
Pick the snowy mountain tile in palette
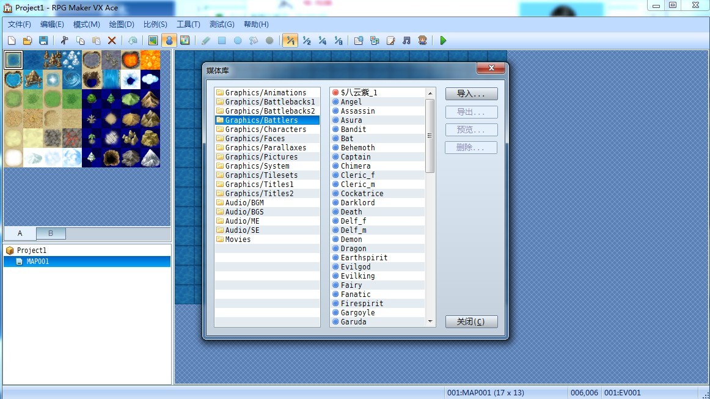[150, 158]
